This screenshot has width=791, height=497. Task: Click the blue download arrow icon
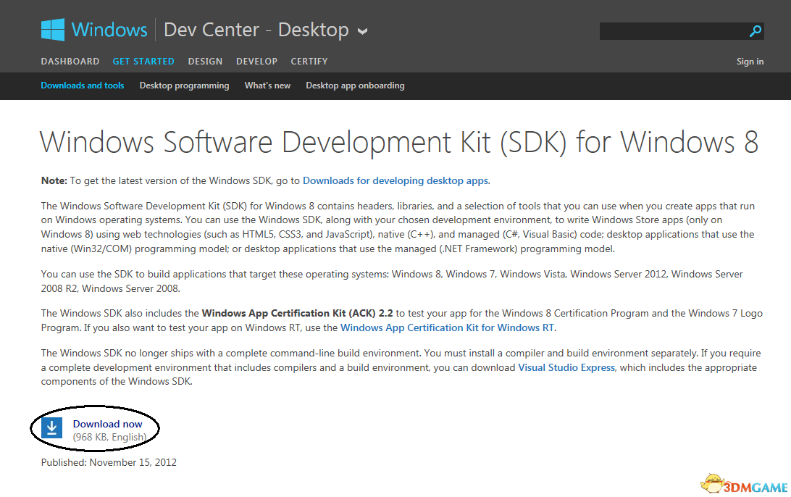click(x=51, y=428)
